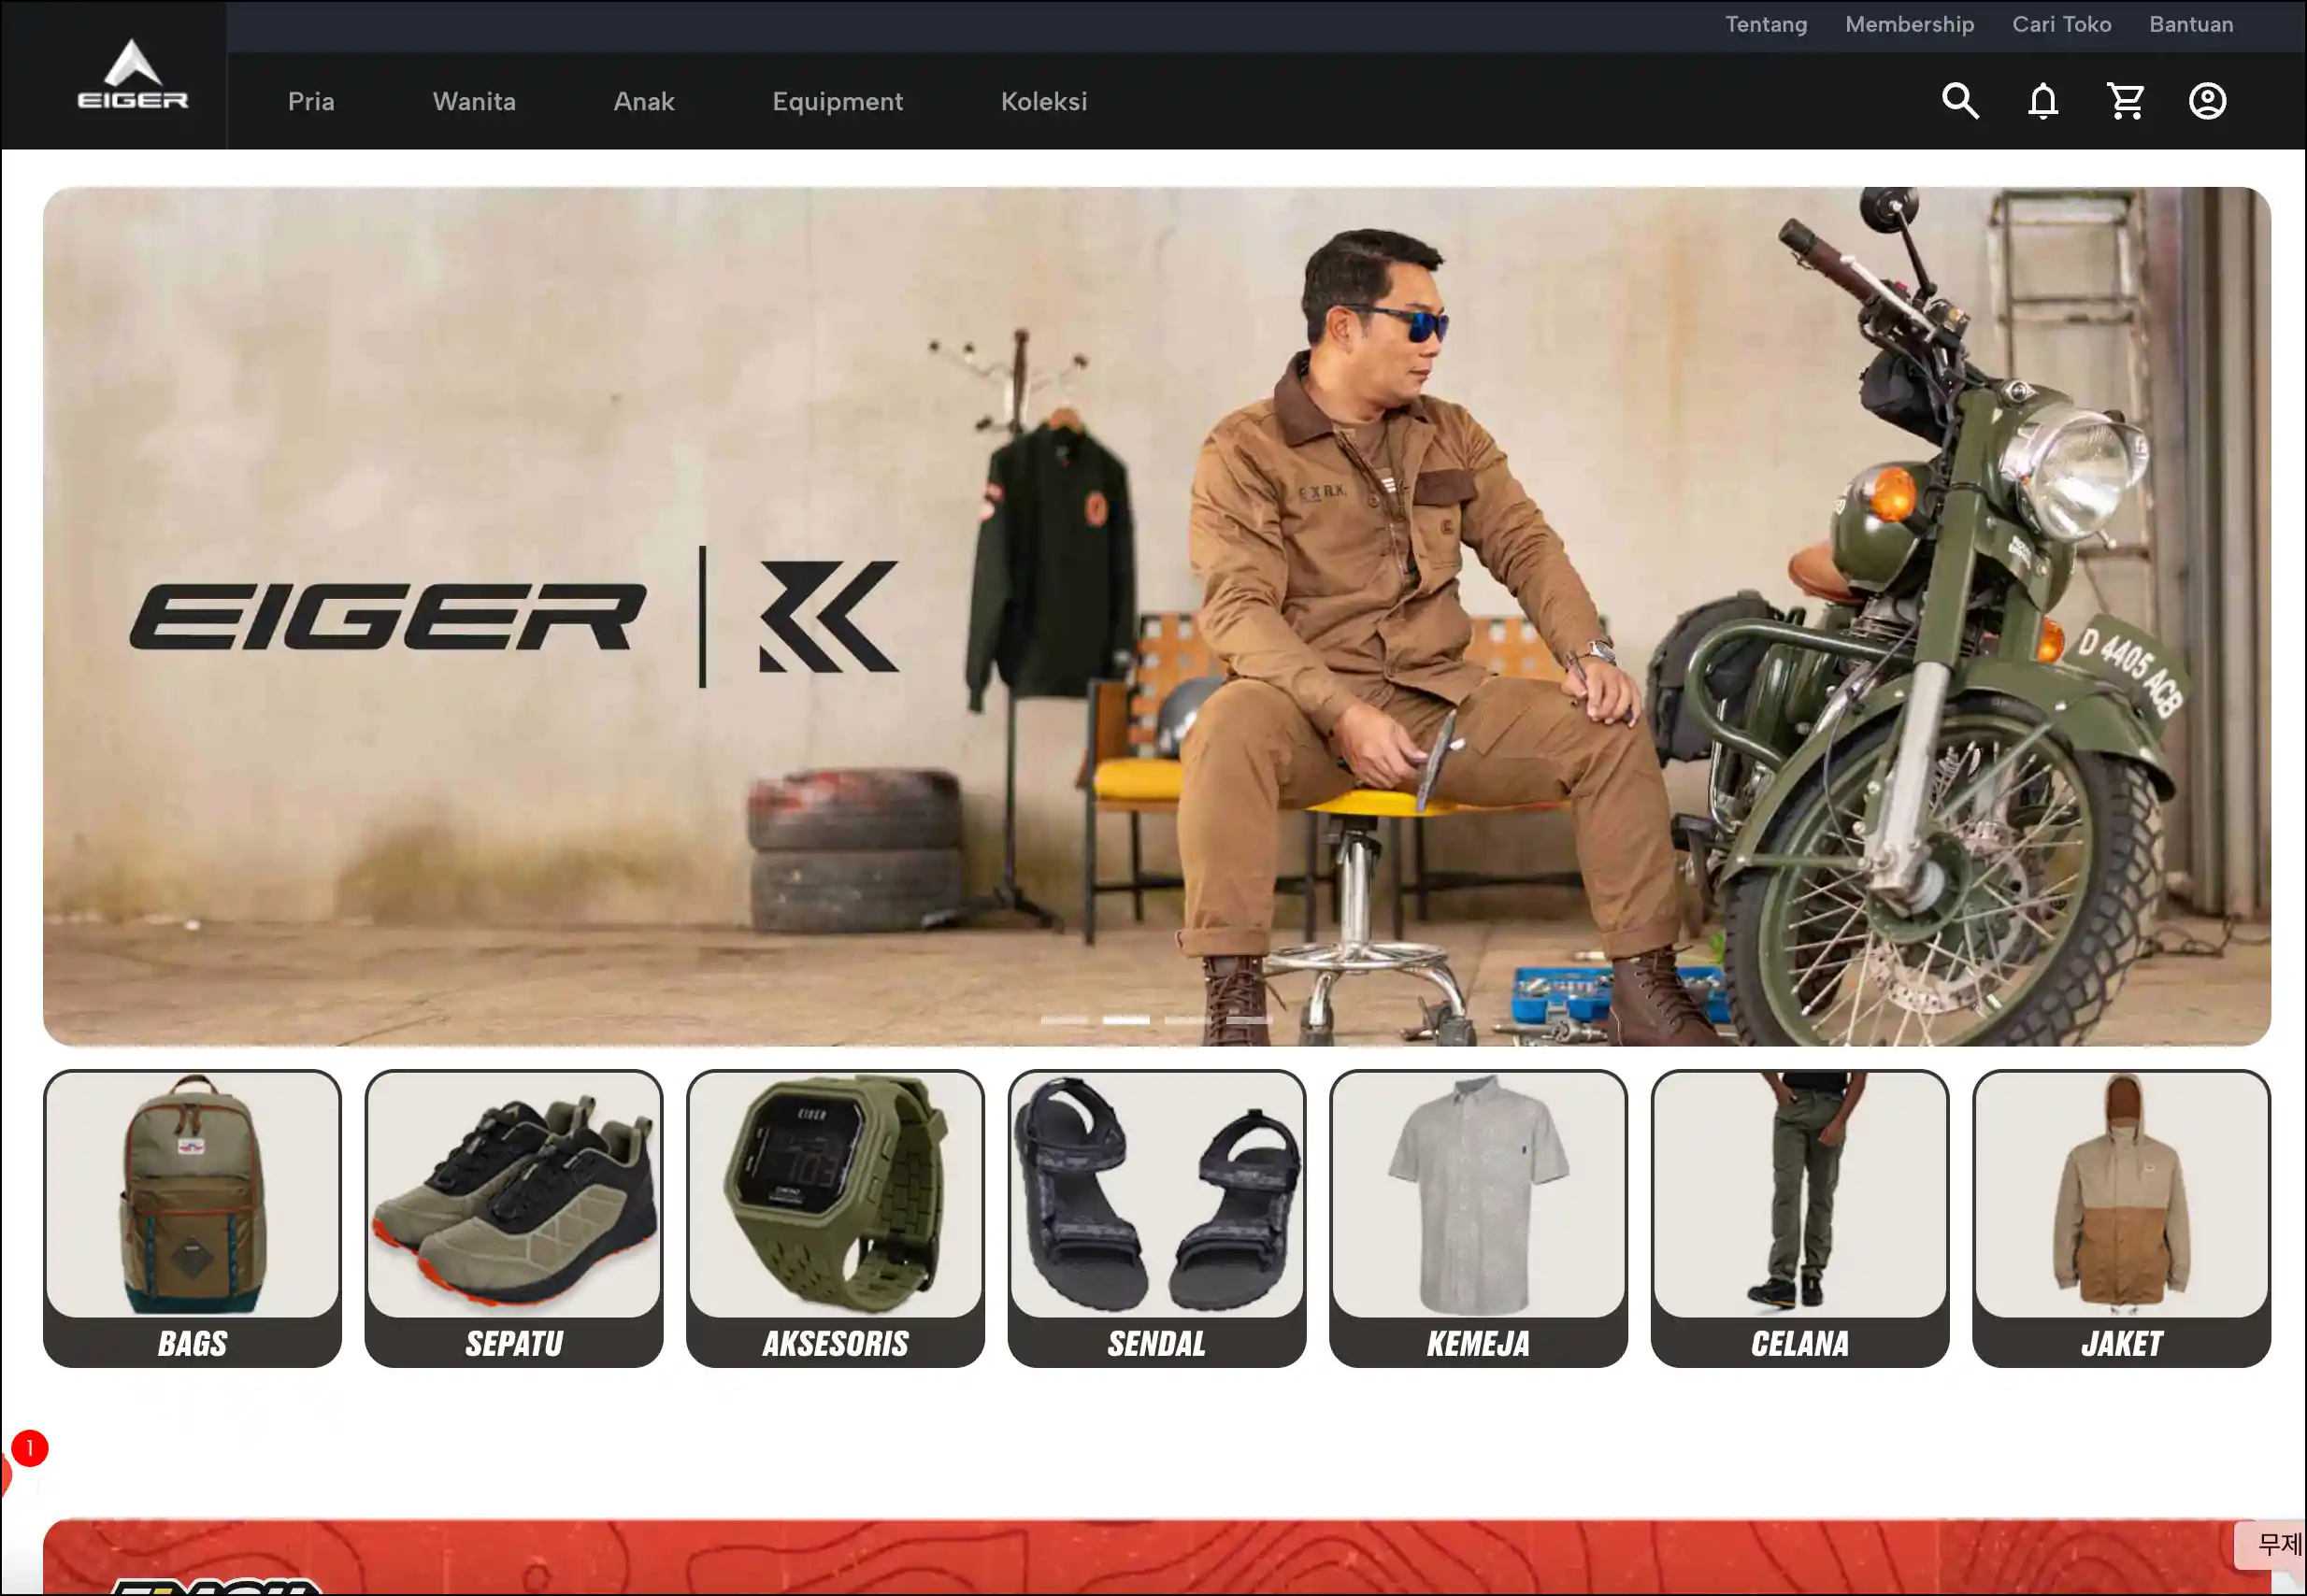The width and height of the screenshot is (2307, 1596).
Task: Select the AKSESORIS watch category tile
Action: 835,1218
